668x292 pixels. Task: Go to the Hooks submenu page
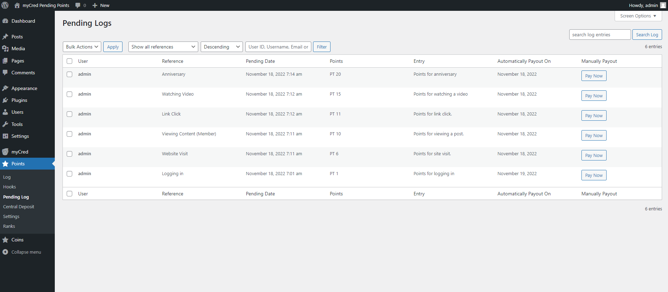tap(9, 187)
